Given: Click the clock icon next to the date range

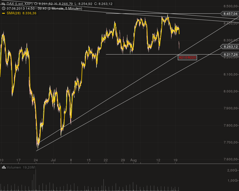Looking at the screenshot, I should [x=3, y=8].
